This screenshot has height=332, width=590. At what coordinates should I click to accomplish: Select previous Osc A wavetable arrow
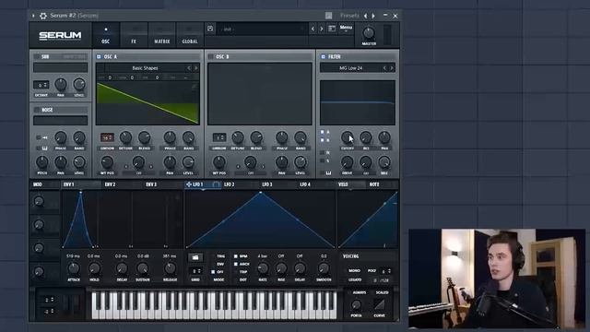pyautogui.click(x=189, y=68)
